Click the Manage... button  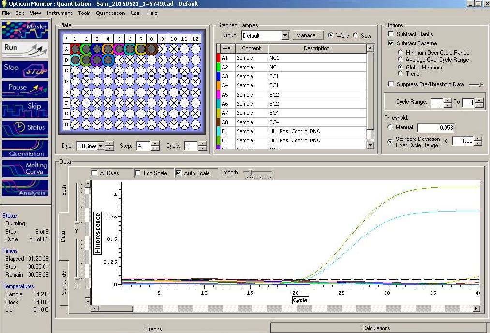coord(308,35)
